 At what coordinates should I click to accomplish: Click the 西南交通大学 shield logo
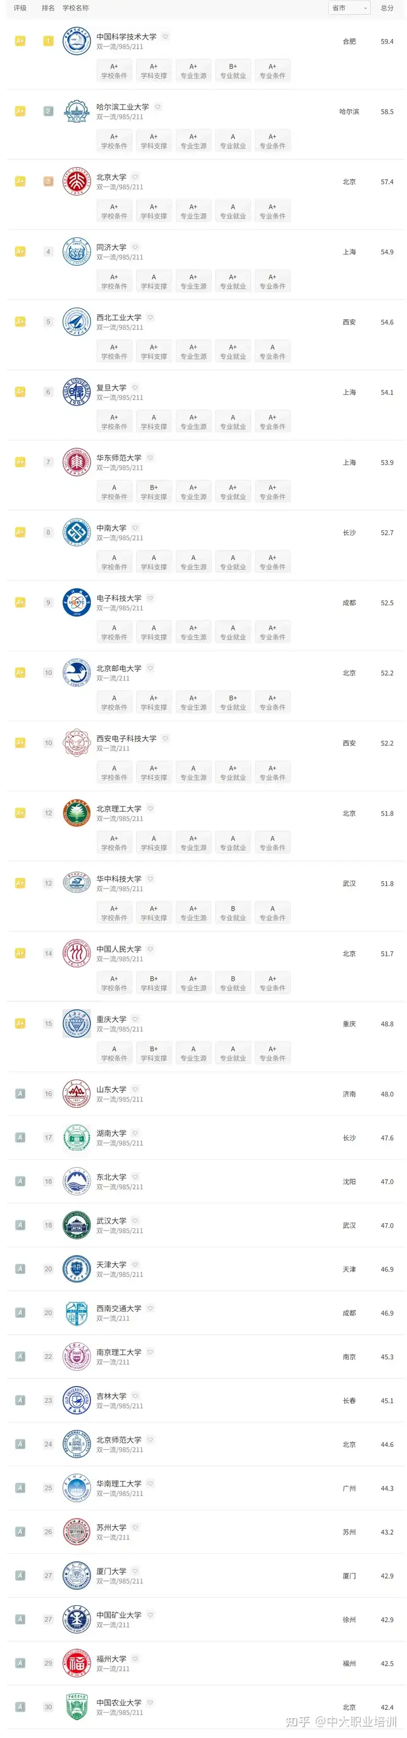coord(76,1313)
